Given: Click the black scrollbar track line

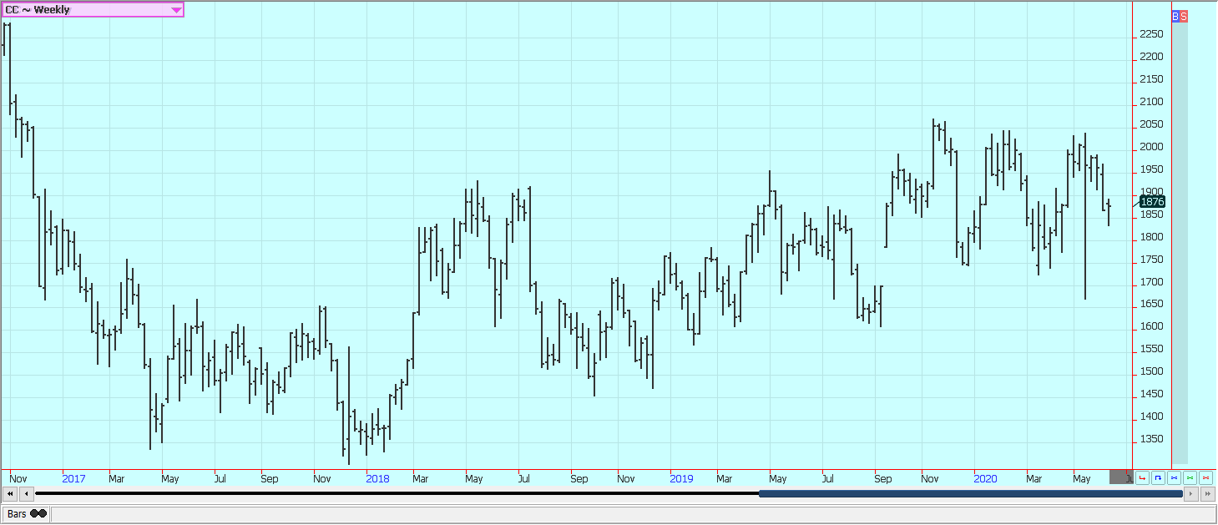Looking at the screenshot, I should 397,494.
